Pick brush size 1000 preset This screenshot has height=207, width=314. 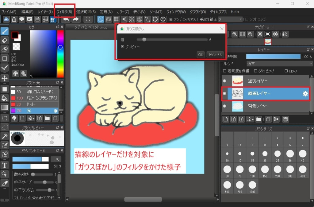click(x=252, y=187)
